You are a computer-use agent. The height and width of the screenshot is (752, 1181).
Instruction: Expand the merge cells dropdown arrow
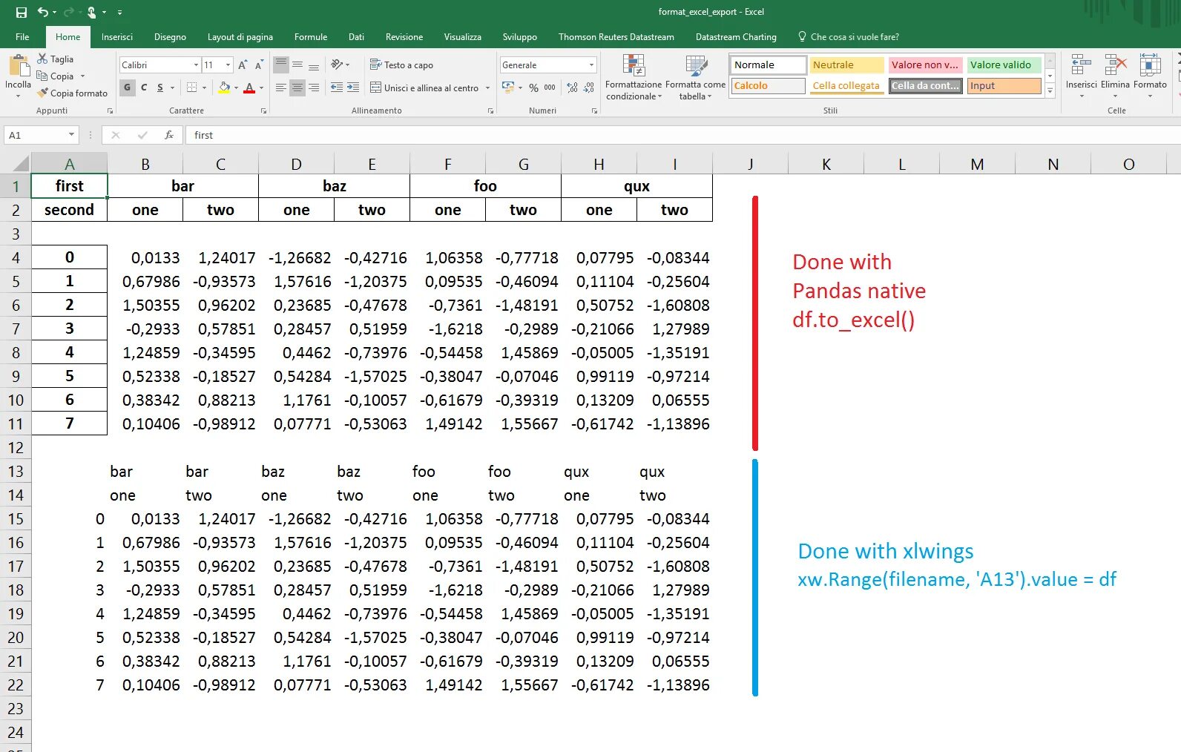(487, 88)
